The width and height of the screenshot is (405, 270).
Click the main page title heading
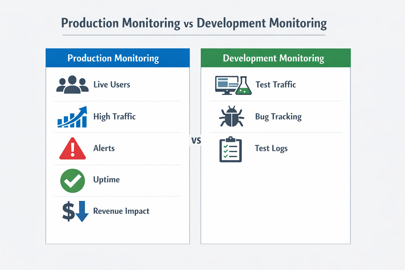click(x=194, y=23)
